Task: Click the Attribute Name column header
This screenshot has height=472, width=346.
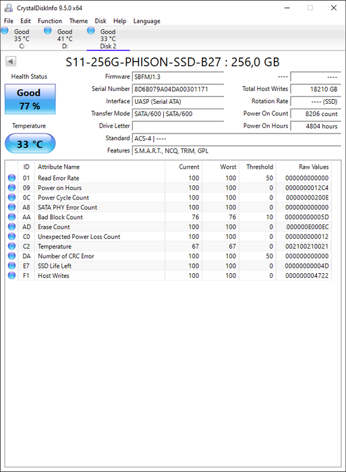Action: pyautogui.click(x=100, y=167)
